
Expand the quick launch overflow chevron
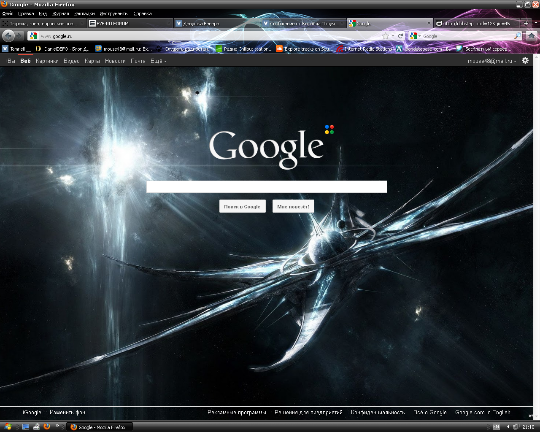tap(57, 426)
